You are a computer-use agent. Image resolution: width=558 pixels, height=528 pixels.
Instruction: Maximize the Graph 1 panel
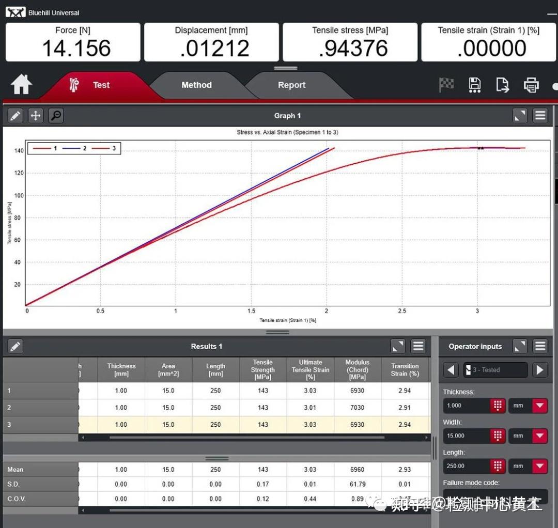[x=520, y=116]
